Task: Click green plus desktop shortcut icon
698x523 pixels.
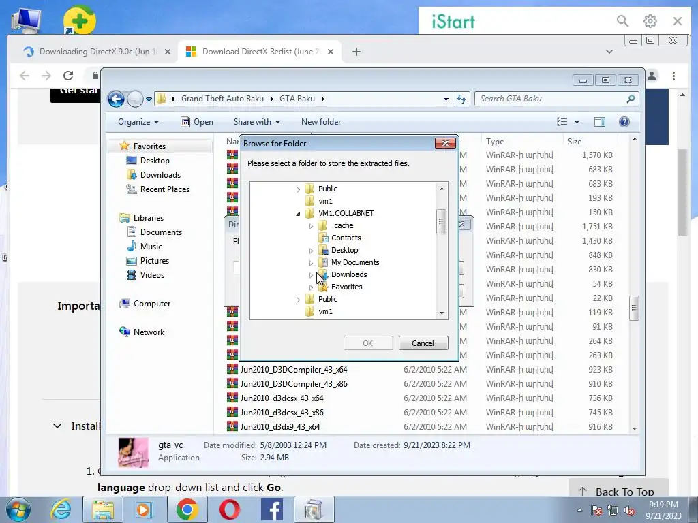Action: (80, 20)
